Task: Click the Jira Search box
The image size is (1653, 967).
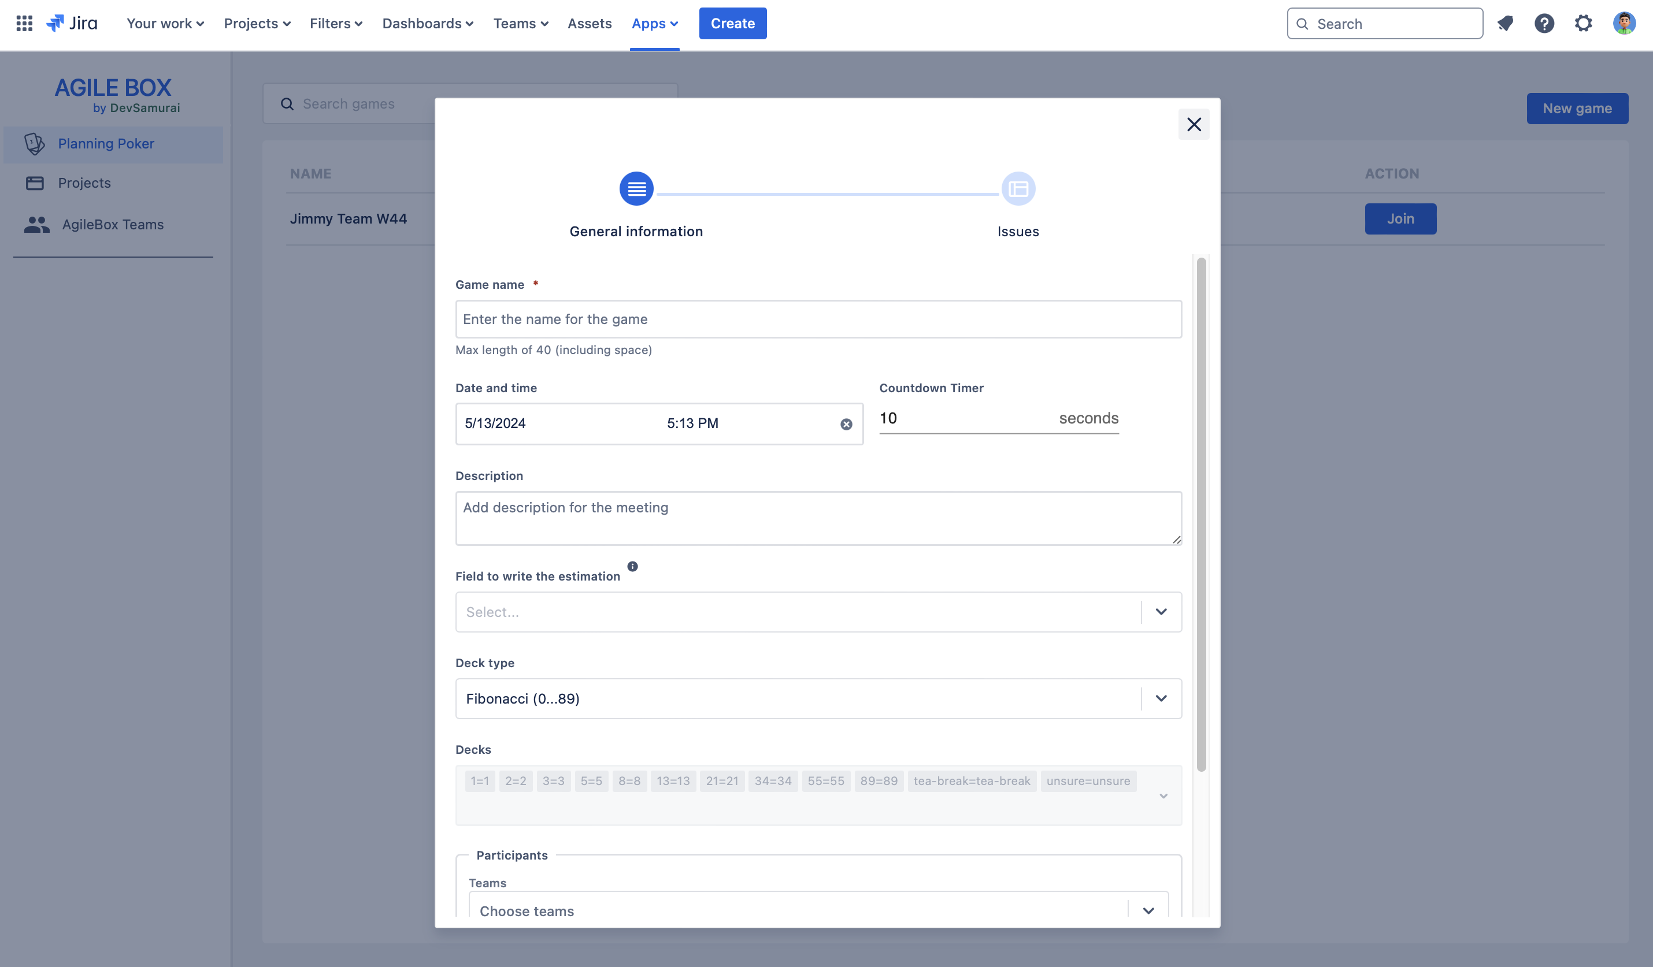Action: (x=1385, y=24)
